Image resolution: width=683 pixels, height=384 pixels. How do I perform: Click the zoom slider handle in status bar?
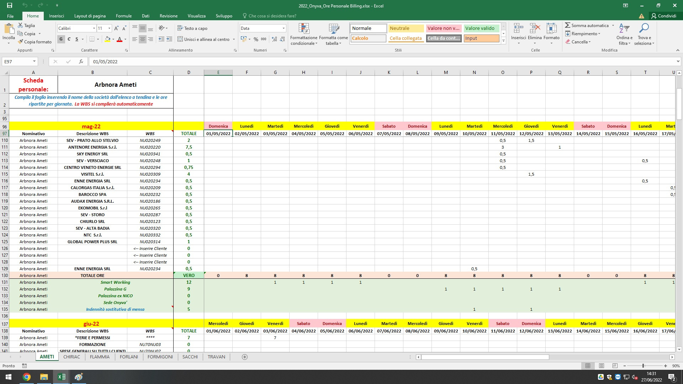(643, 366)
